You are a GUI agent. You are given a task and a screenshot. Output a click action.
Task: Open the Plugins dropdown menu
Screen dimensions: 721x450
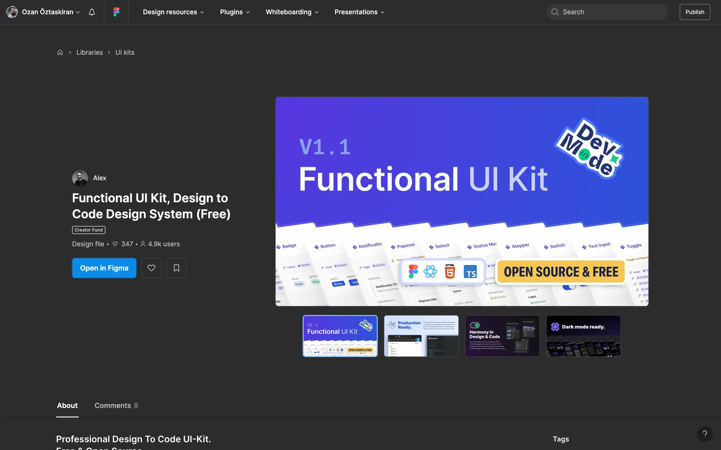click(235, 12)
